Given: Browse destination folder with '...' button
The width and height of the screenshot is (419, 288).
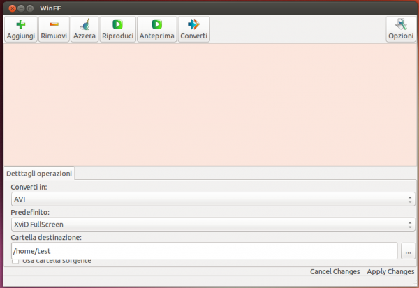Looking at the screenshot, I should tap(408, 251).
